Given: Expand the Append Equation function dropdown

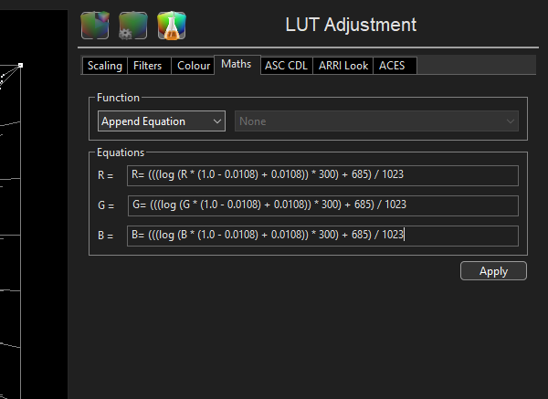Looking at the screenshot, I should (162, 121).
